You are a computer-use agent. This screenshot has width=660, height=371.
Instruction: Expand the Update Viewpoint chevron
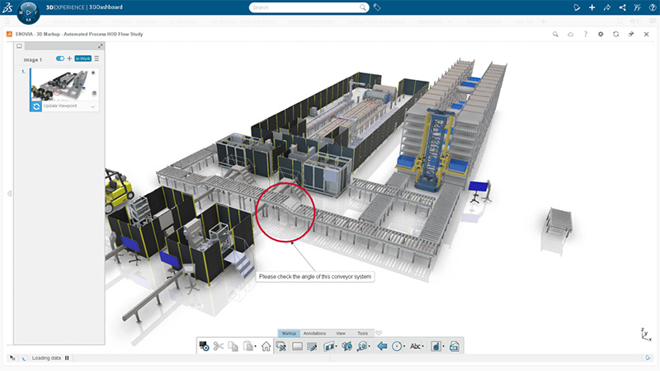(x=92, y=107)
